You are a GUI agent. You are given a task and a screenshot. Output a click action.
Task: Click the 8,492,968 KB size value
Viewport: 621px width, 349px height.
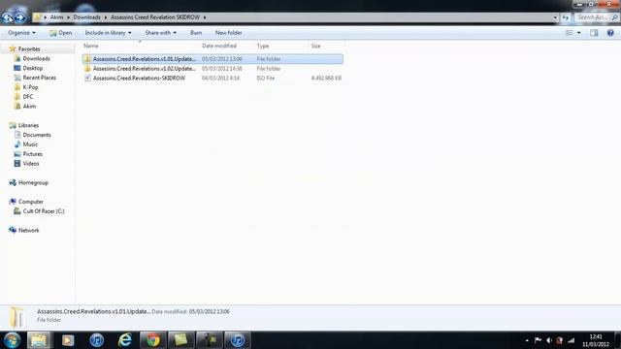(326, 78)
